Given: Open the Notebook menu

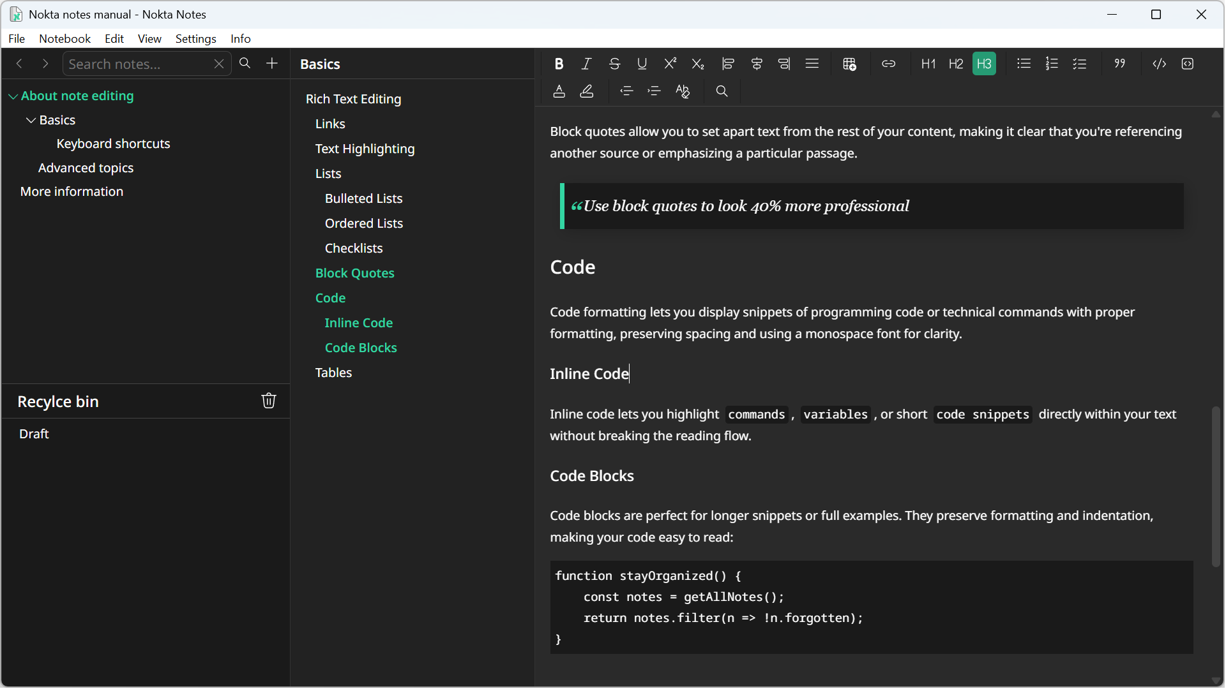Looking at the screenshot, I should click(x=64, y=39).
